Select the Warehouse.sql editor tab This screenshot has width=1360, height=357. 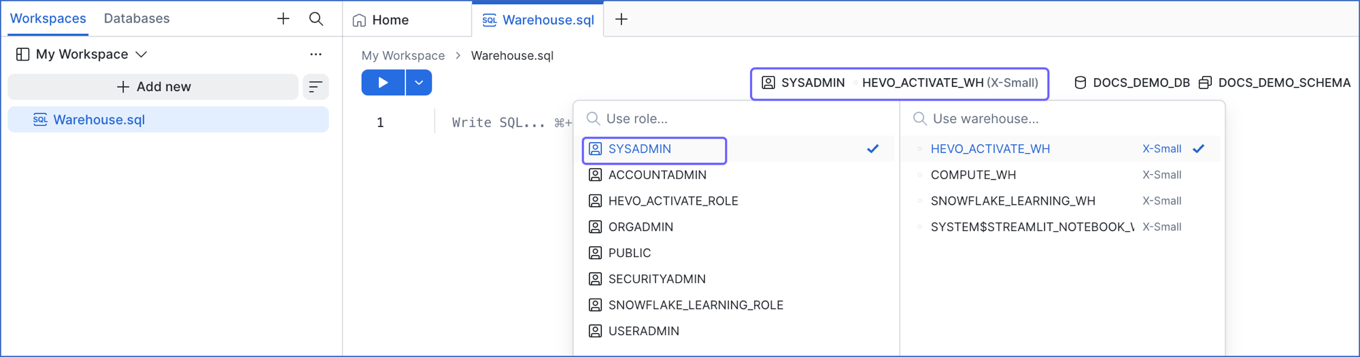point(538,20)
